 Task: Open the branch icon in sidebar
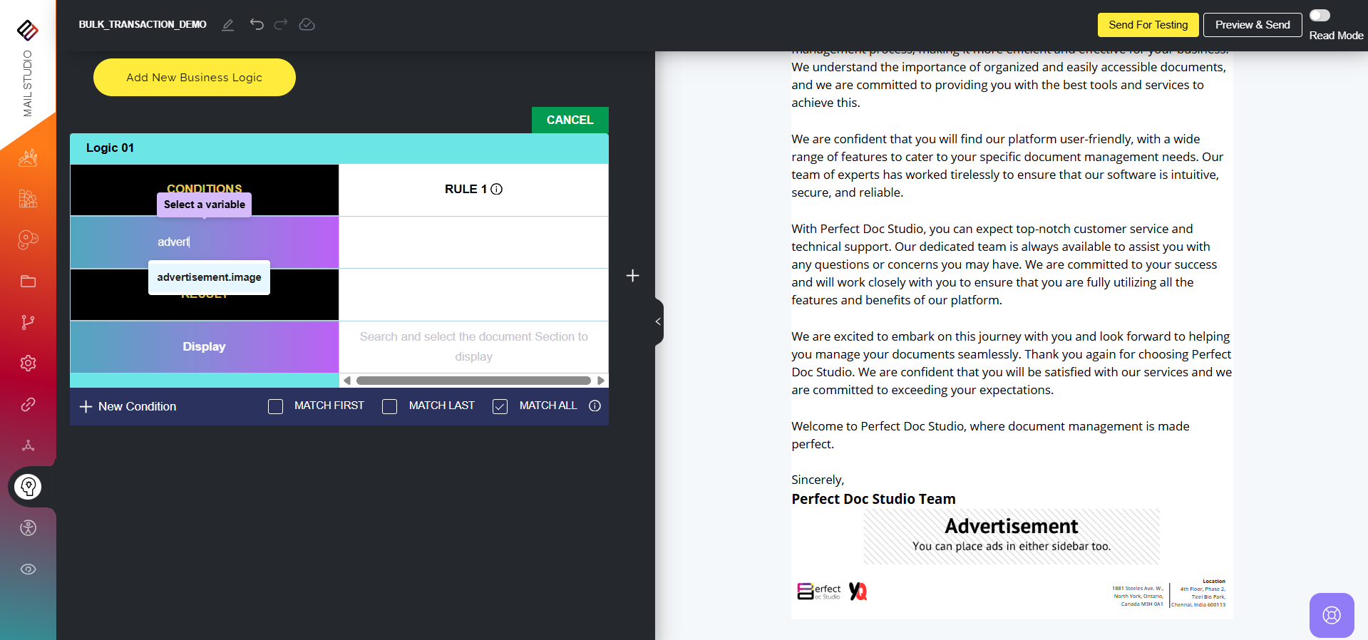point(29,323)
